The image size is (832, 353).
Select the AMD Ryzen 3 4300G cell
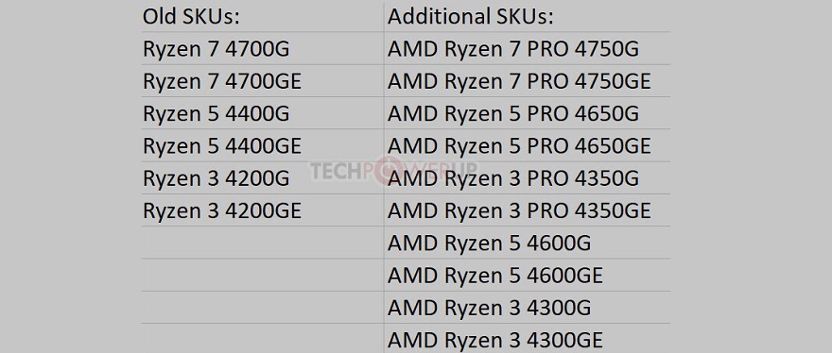point(527,308)
